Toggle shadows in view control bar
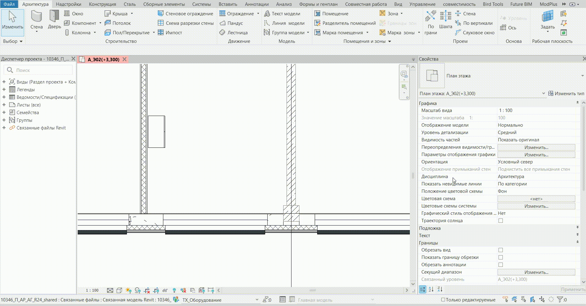This screenshot has width=586, height=306. (x=138, y=290)
